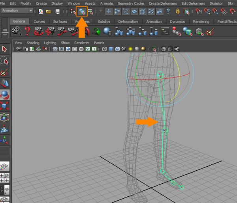
Task: Switch to the Rendering shelf tab
Action: click(x=201, y=22)
